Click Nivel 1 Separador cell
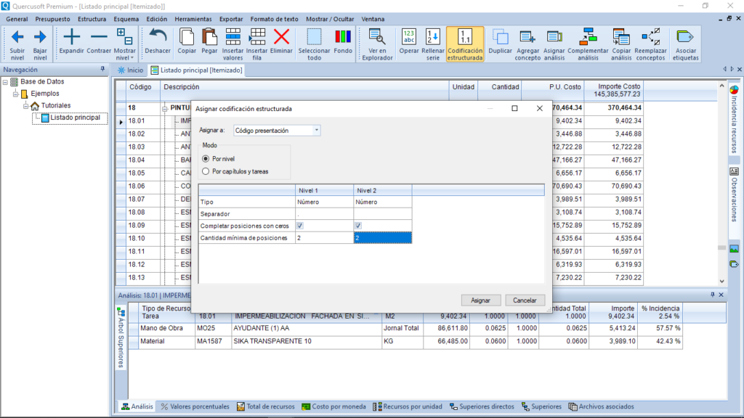The width and height of the screenshot is (744, 418). [x=324, y=214]
